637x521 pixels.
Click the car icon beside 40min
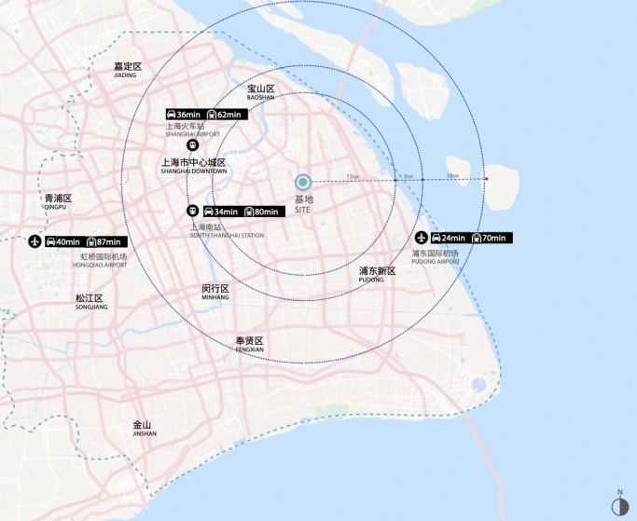50,242
